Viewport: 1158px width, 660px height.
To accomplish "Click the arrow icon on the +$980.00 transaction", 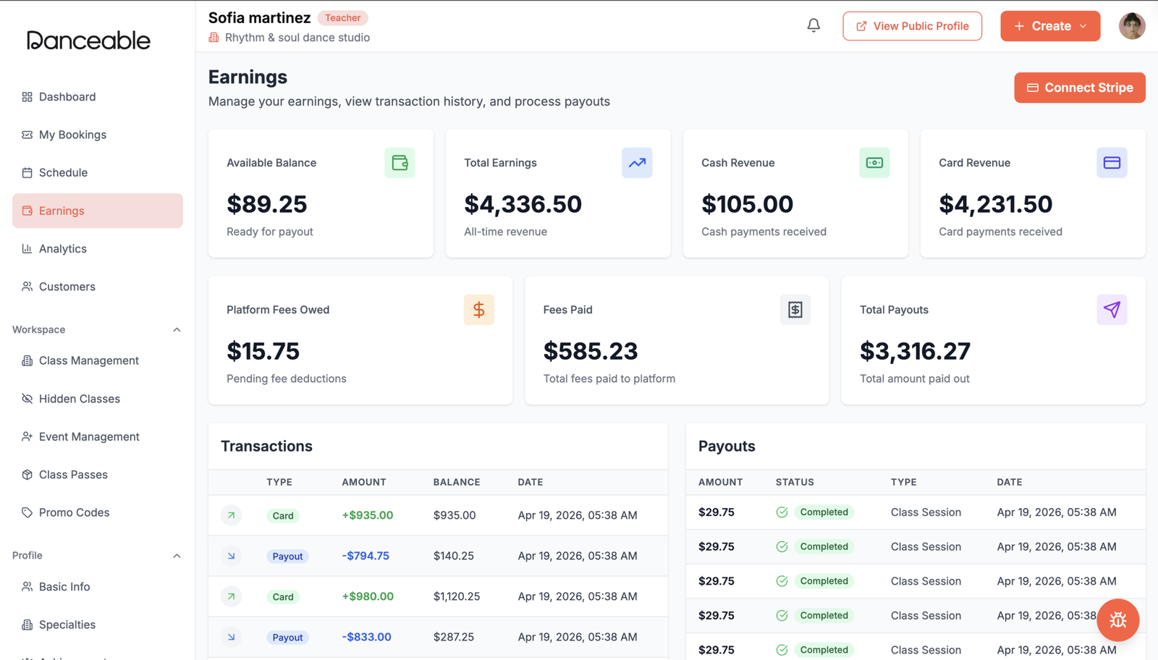I will pyautogui.click(x=231, y=596).
